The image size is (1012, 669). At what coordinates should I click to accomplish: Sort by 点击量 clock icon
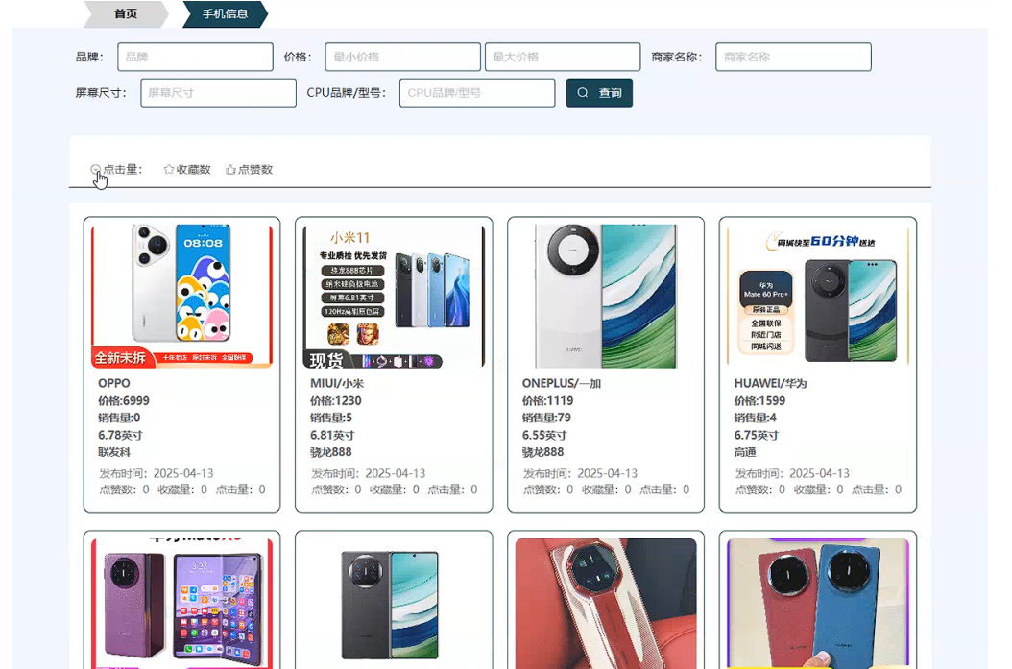tap(95, 169)
